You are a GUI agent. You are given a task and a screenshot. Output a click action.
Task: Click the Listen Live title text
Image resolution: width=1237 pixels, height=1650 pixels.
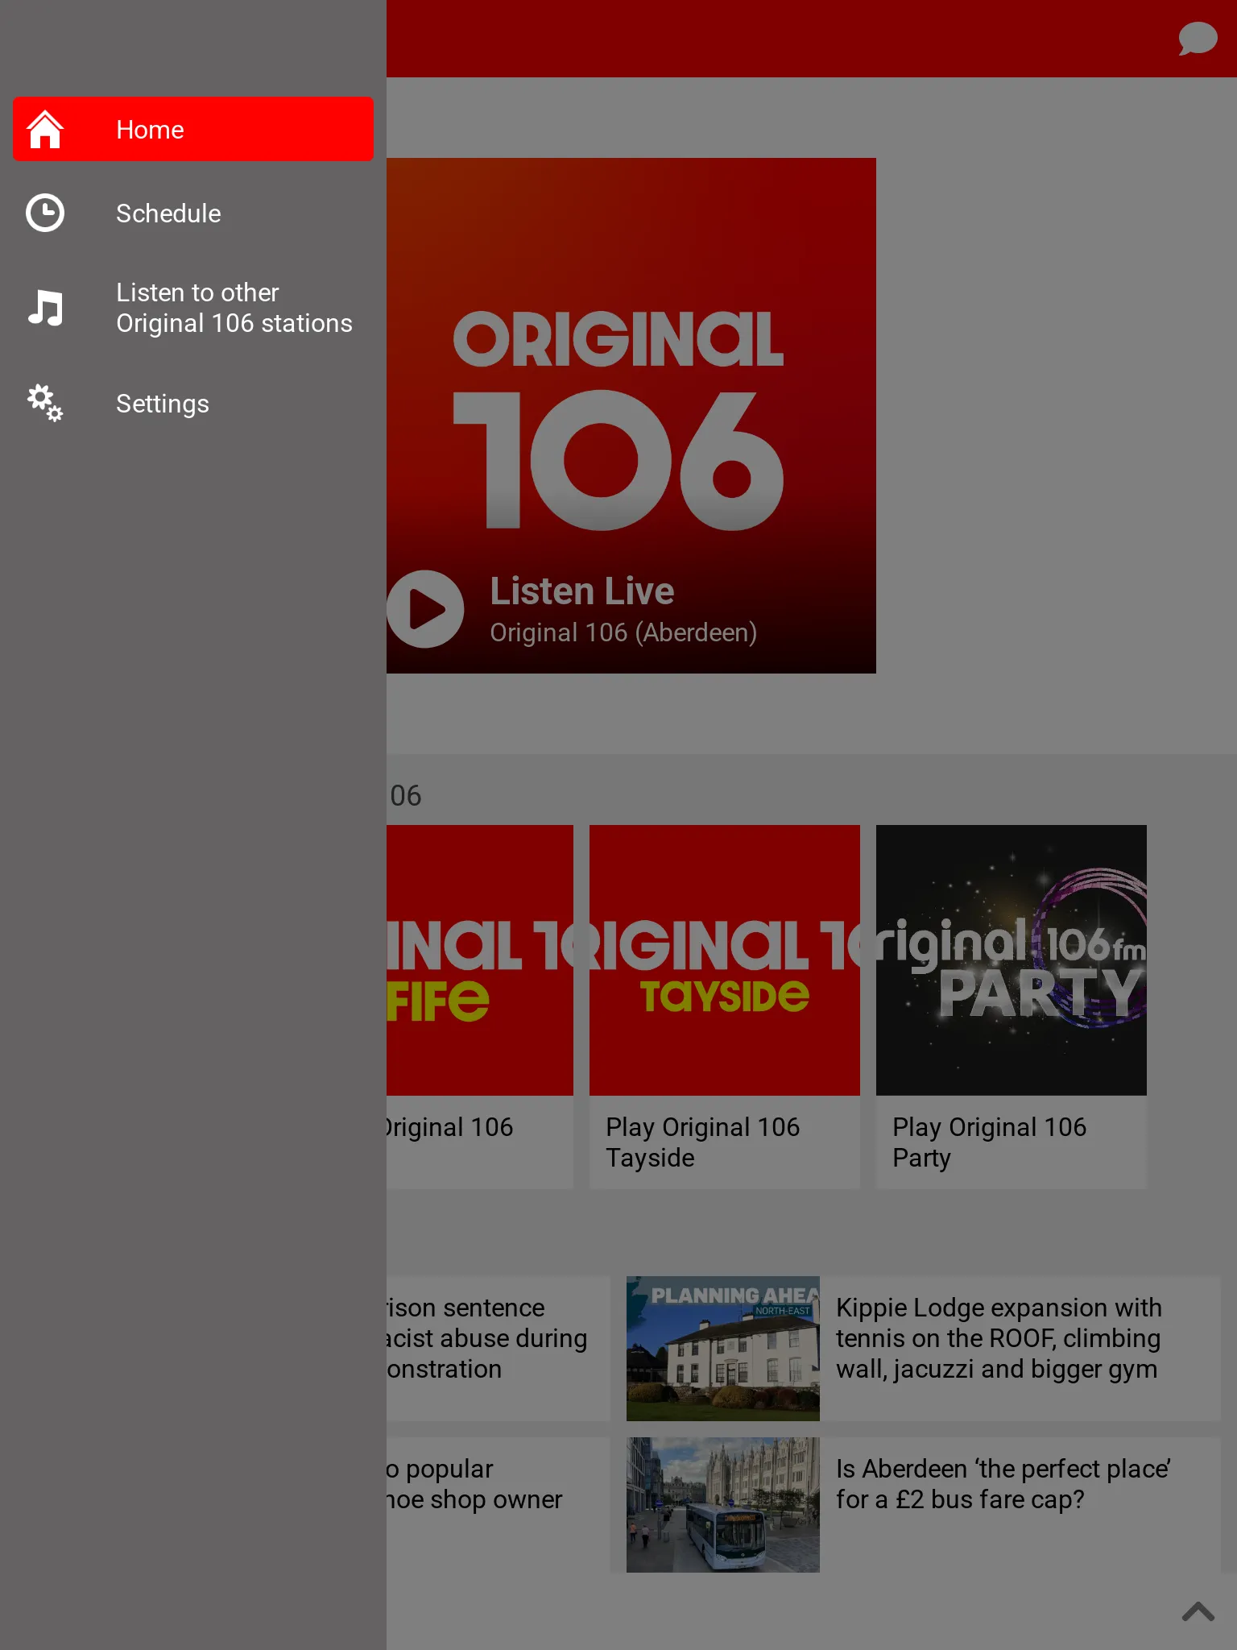582,591
